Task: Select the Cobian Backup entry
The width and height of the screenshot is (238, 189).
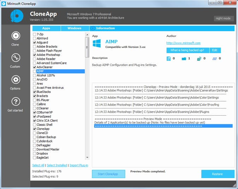Action: (x=46, y=137)
